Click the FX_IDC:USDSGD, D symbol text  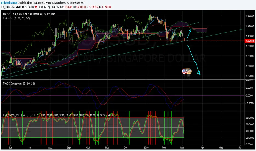point(13,7)
